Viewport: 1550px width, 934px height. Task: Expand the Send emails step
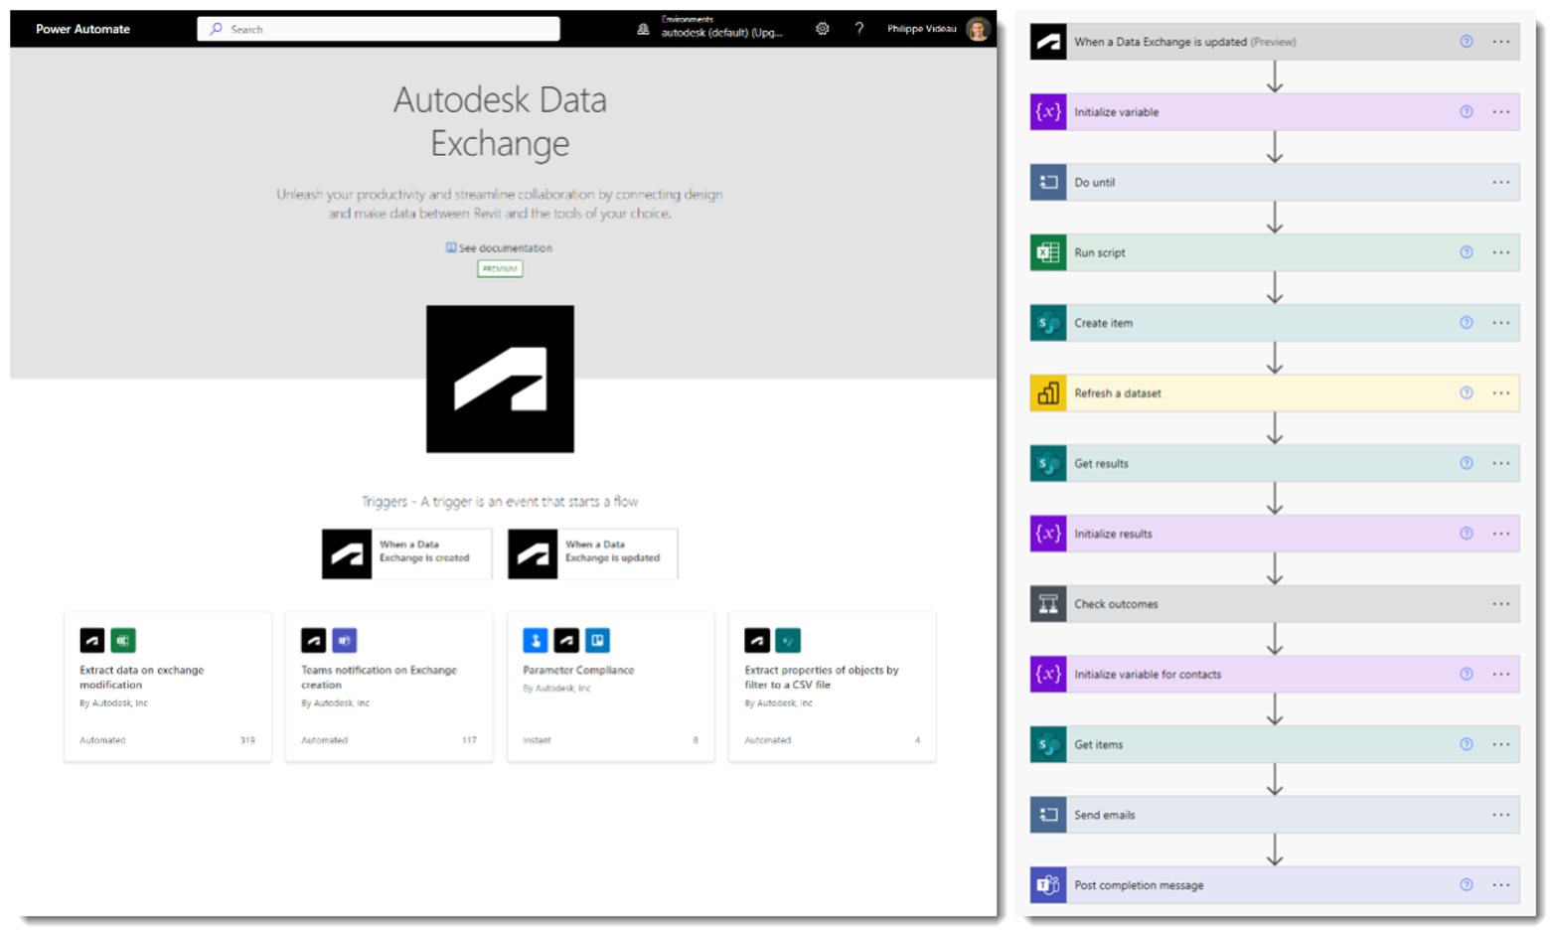[x=1275, y=815]
